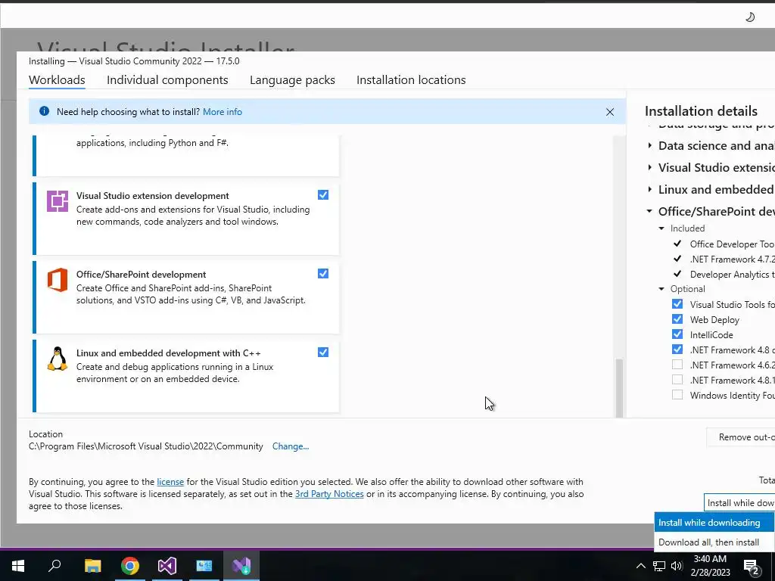Click Change... location link
Image resolution: width=775 pixels, height=581 pixels.
(x=291, y=446)
